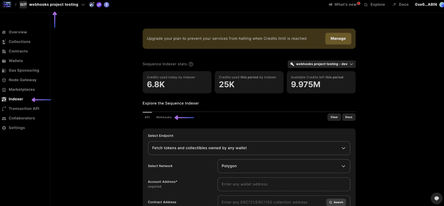The width and height of the screenshot is (444, 206).
Task: Expand the project switcher chevron
Action: click(x=83, y=5)
